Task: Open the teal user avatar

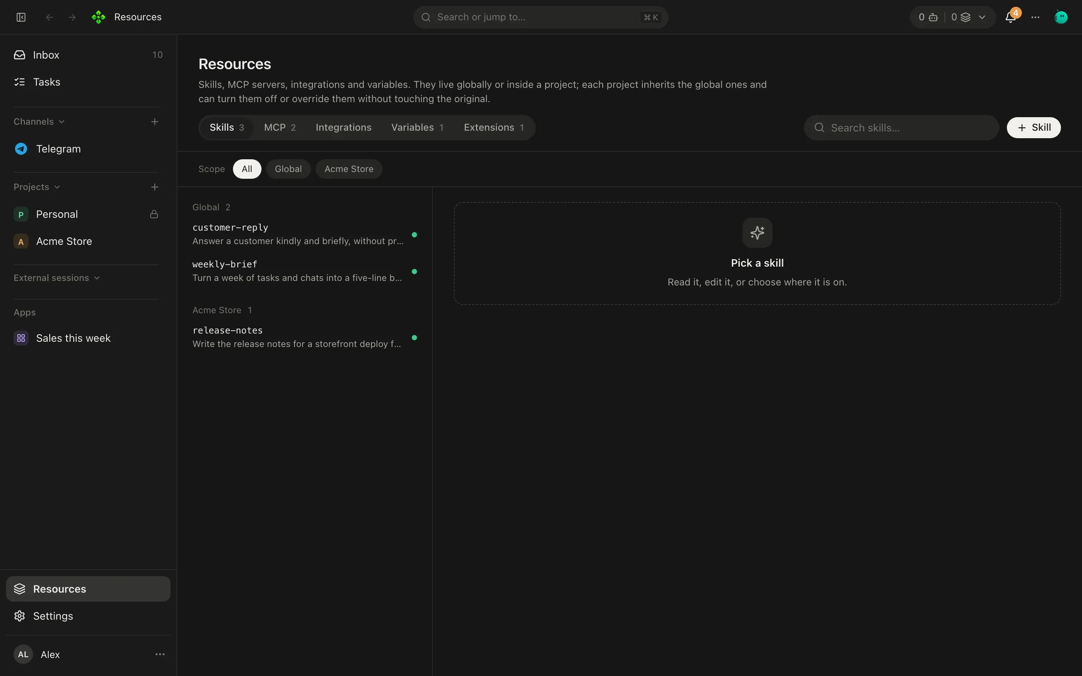Action: [x=1061, y=17]
